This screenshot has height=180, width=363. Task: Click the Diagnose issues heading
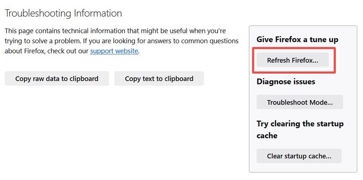coord(286,81)
